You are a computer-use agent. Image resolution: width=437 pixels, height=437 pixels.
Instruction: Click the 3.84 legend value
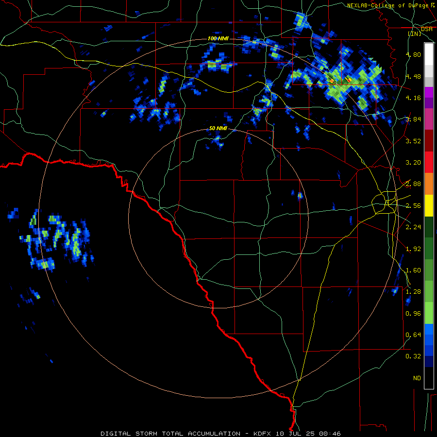point(413,119)
